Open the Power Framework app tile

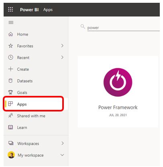pyautogui.click(x=118, y=91)
